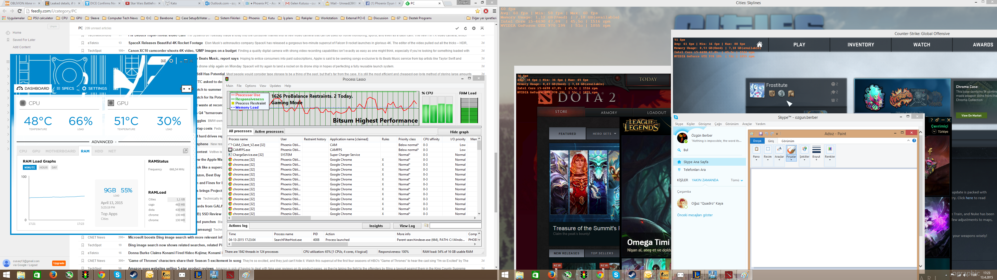Open CS:GO INVENTORY tab
This screenshot has width=997, height=280.
(861, 45)
